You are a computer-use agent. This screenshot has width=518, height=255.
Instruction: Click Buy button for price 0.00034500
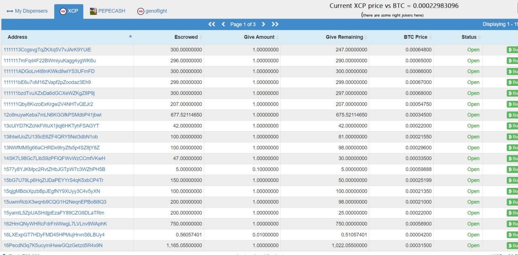click(512, 115)
